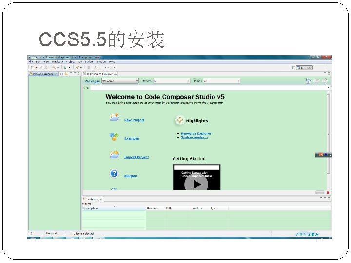
Task: Click the Import Project folder icon
Action: (x=115, y=154)
